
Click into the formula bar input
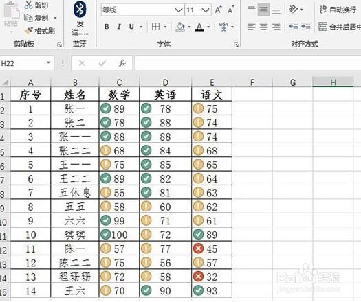248,62
